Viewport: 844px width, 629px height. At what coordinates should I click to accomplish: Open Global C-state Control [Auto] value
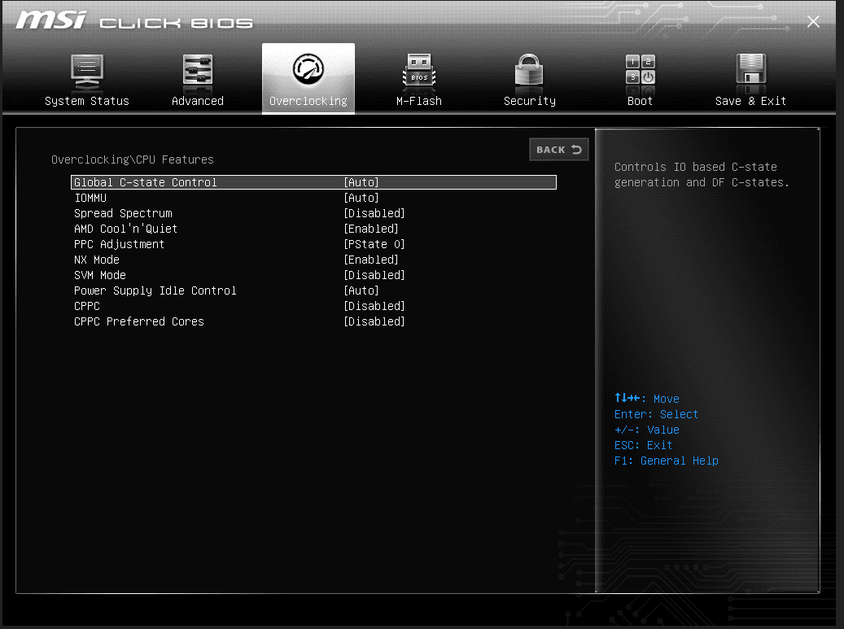(361, 182)
